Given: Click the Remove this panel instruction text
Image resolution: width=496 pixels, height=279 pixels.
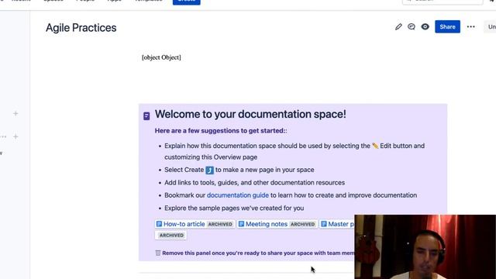Looking at the screenshot, I should pyautogui.click(x=258, y=253).
